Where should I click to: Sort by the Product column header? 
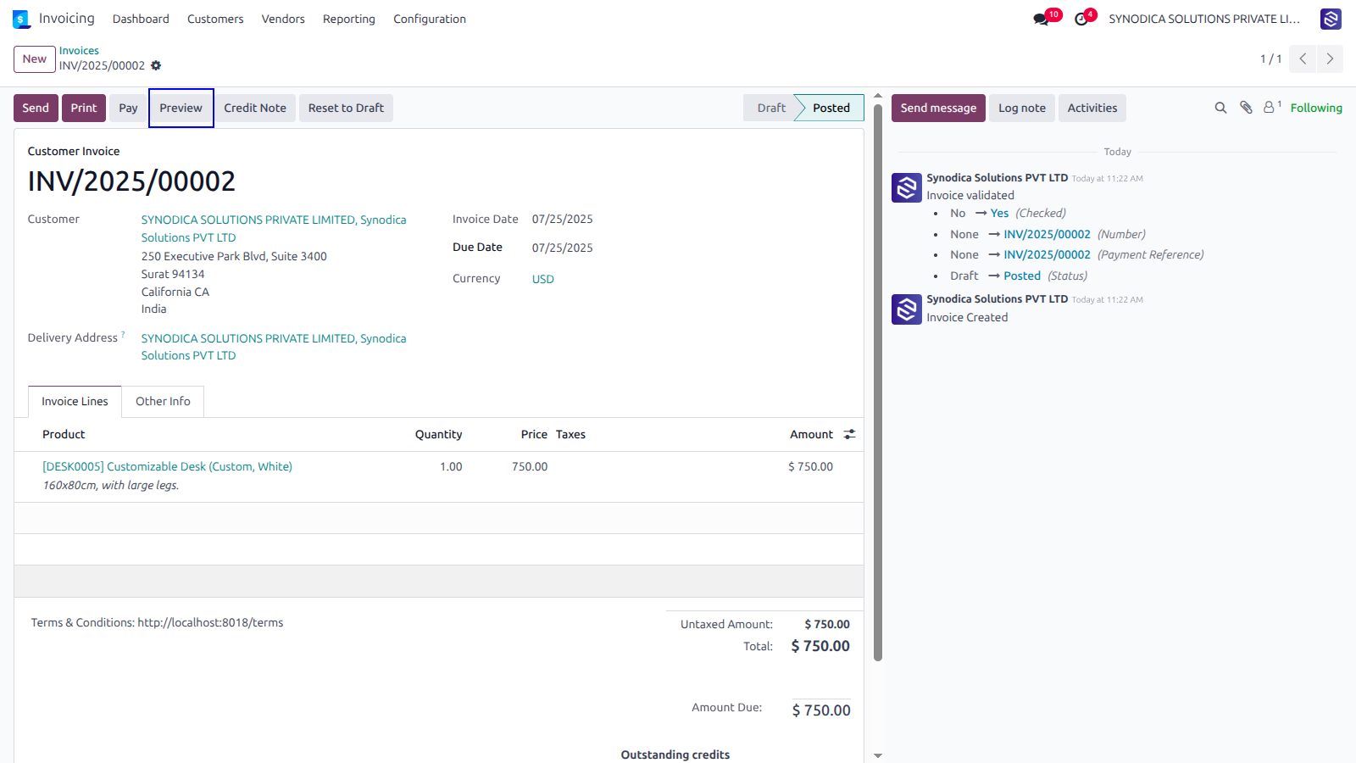click(x=64, y=434)
